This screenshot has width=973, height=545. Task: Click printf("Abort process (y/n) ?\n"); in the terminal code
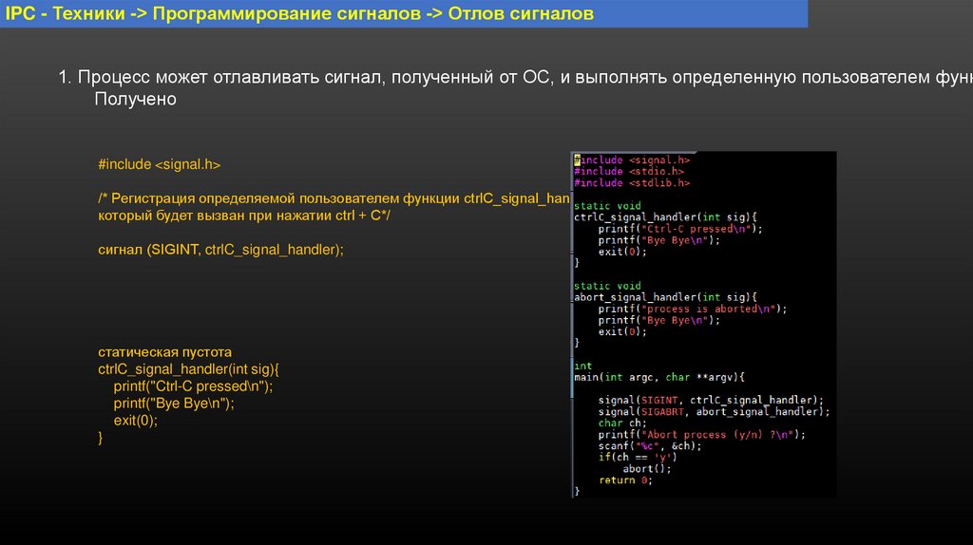(x=702, y=435)
